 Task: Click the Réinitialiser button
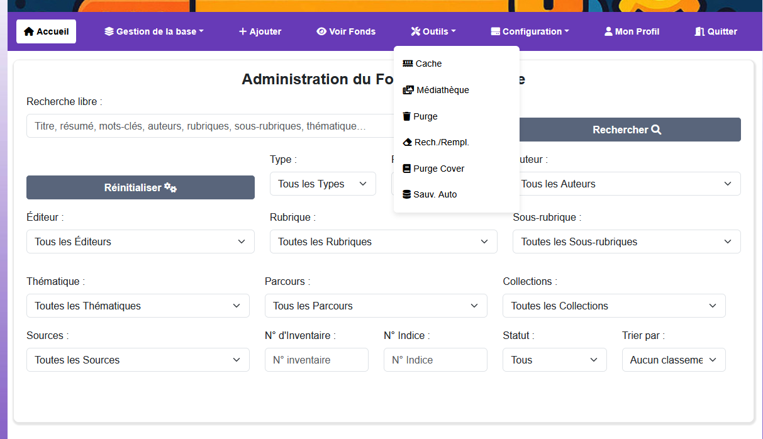coord(140,187)
